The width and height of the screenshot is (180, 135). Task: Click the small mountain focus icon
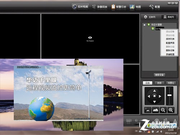tap(148, 110)
